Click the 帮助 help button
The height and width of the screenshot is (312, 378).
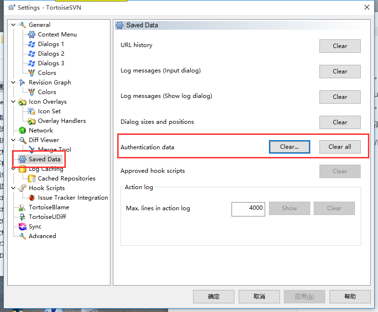pyautogui.click(x=350, y=297)
